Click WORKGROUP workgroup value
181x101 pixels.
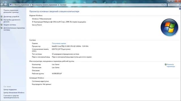[x=57, y=74]
